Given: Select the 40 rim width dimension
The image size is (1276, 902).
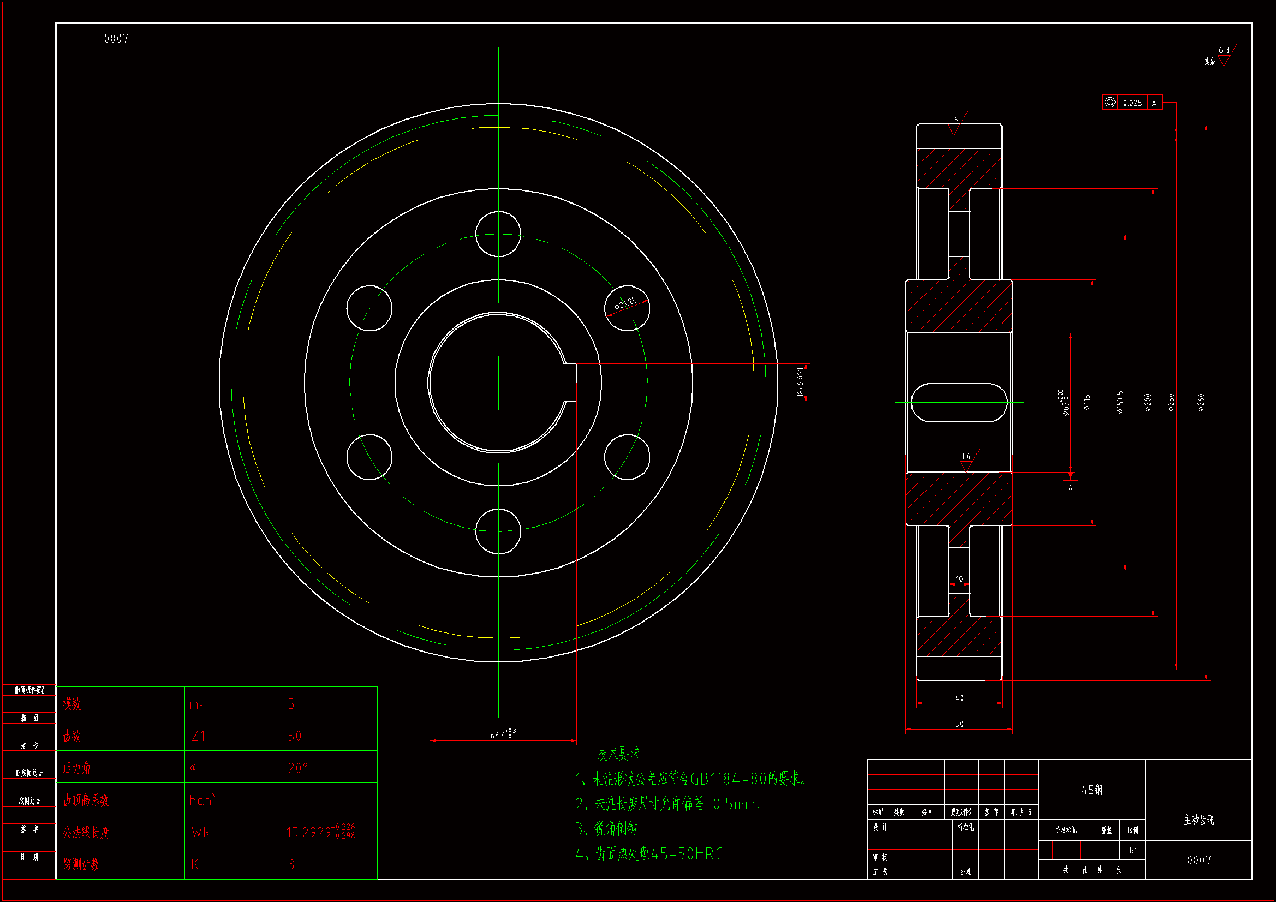Looking at the screenshot, I should pos(959,698).
